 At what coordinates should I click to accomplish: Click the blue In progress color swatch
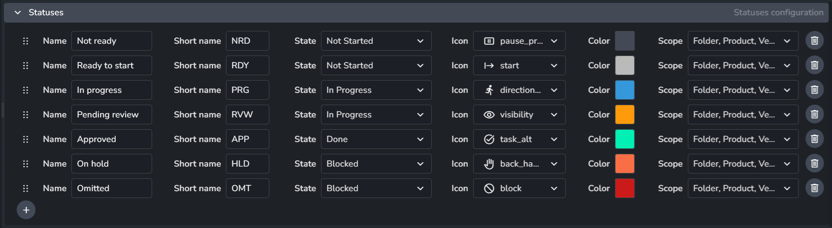(624, 90)
